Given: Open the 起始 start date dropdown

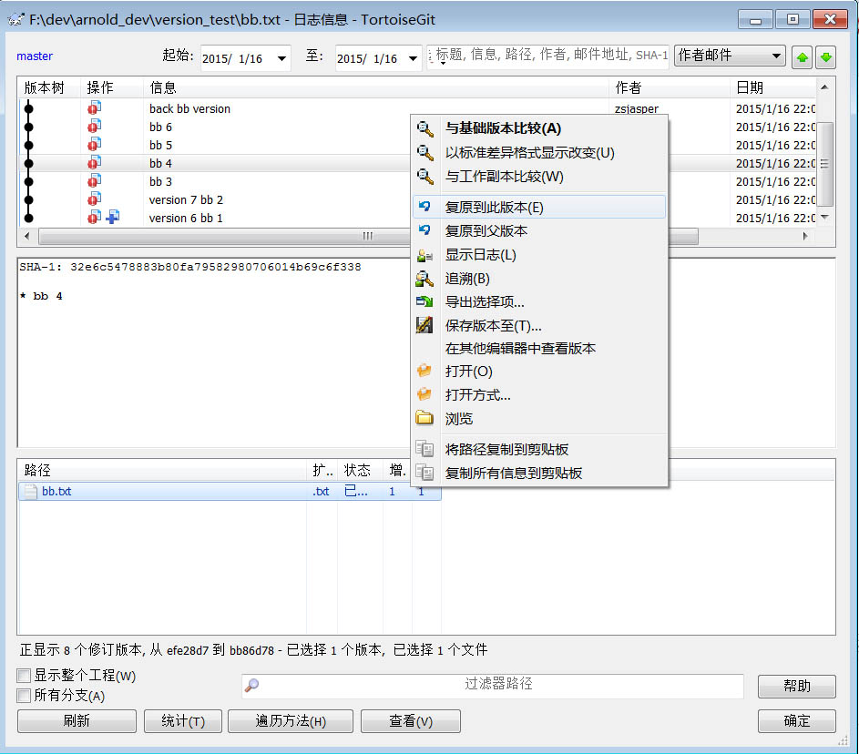Looking at the screenshot, I should click(x=281, y=58).
